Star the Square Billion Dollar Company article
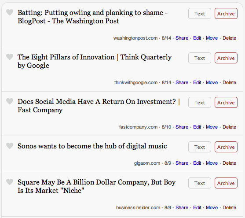245x218 pixels. 10,182
